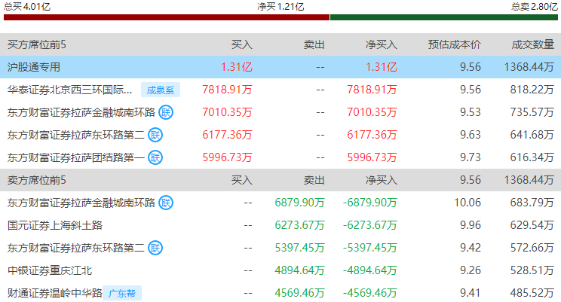Click 联 icon beside 拉萨团结路第一
Image resolution: width=561 pixels, height=302 pixels.
point(155,157)
